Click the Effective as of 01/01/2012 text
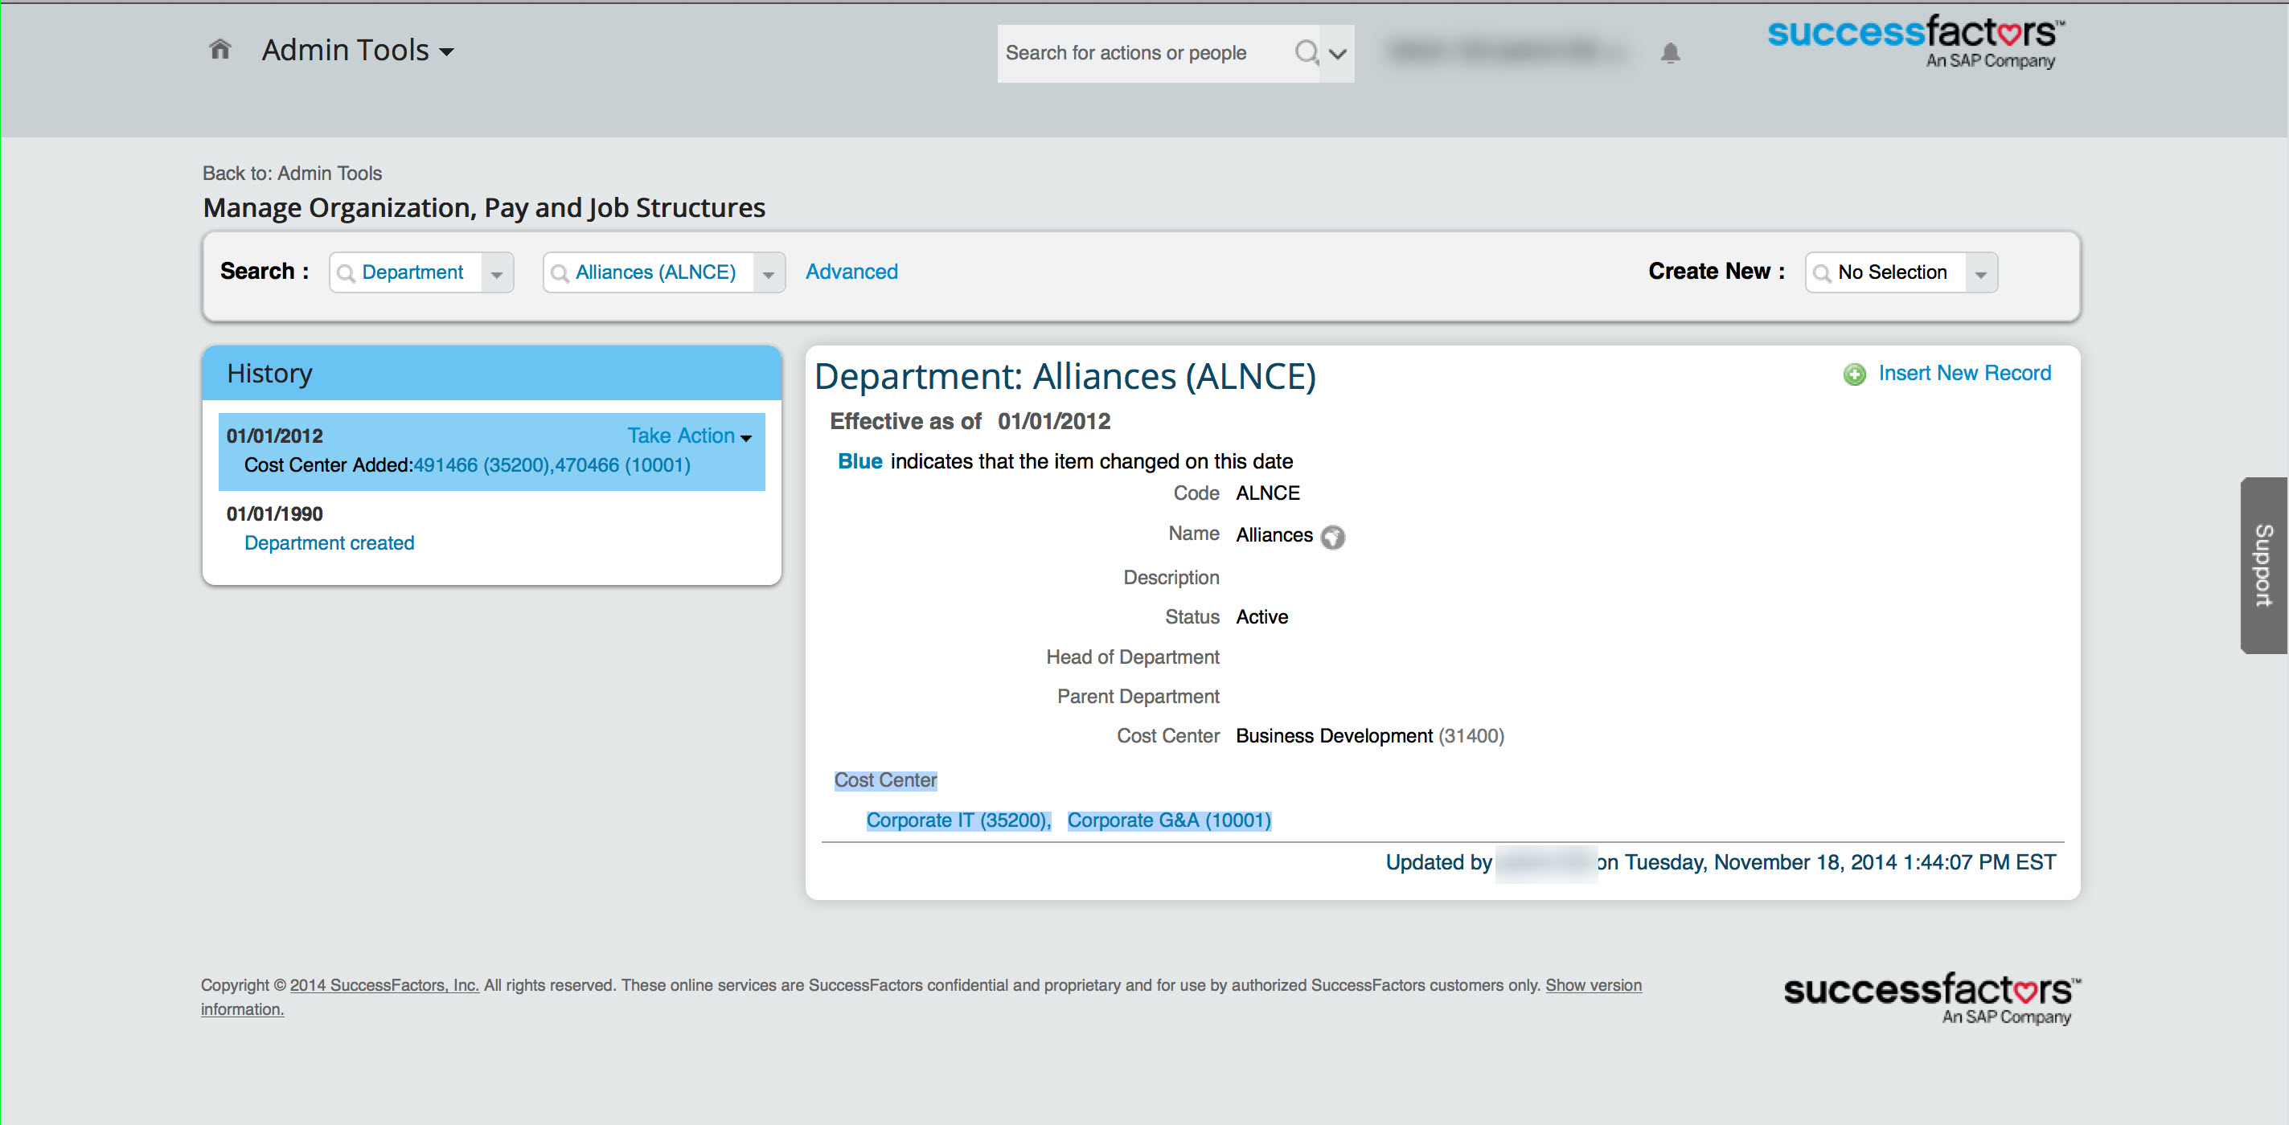The image size is (2289, 1125). click(970, 421)
